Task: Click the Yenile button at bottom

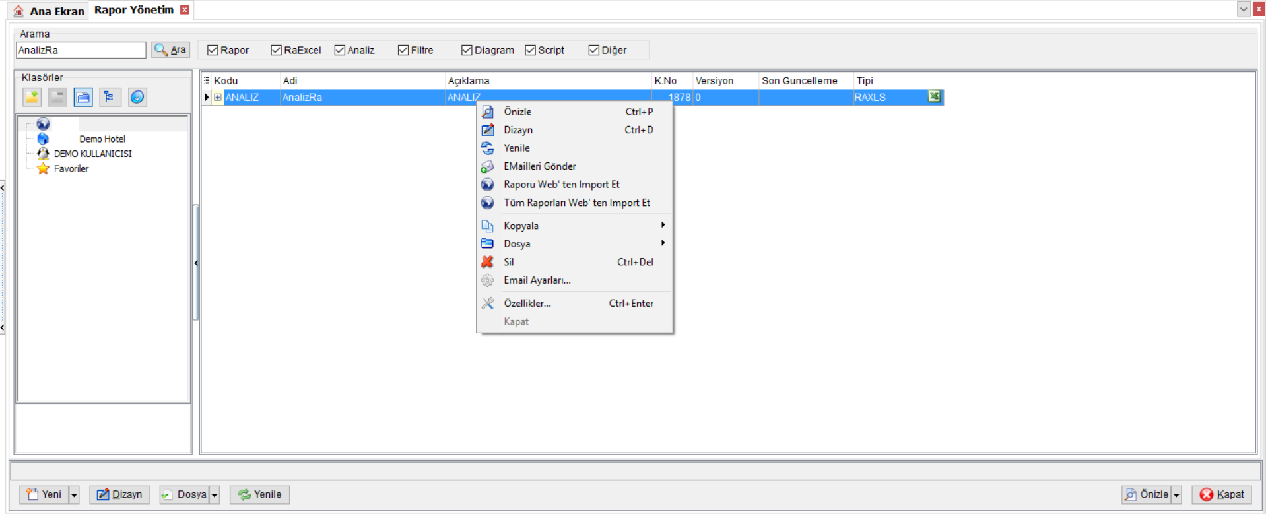Action: [260, 495]
